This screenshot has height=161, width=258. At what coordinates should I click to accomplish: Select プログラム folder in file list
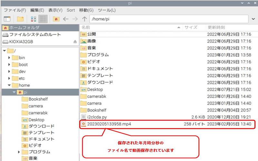click(x=94, y=55)
